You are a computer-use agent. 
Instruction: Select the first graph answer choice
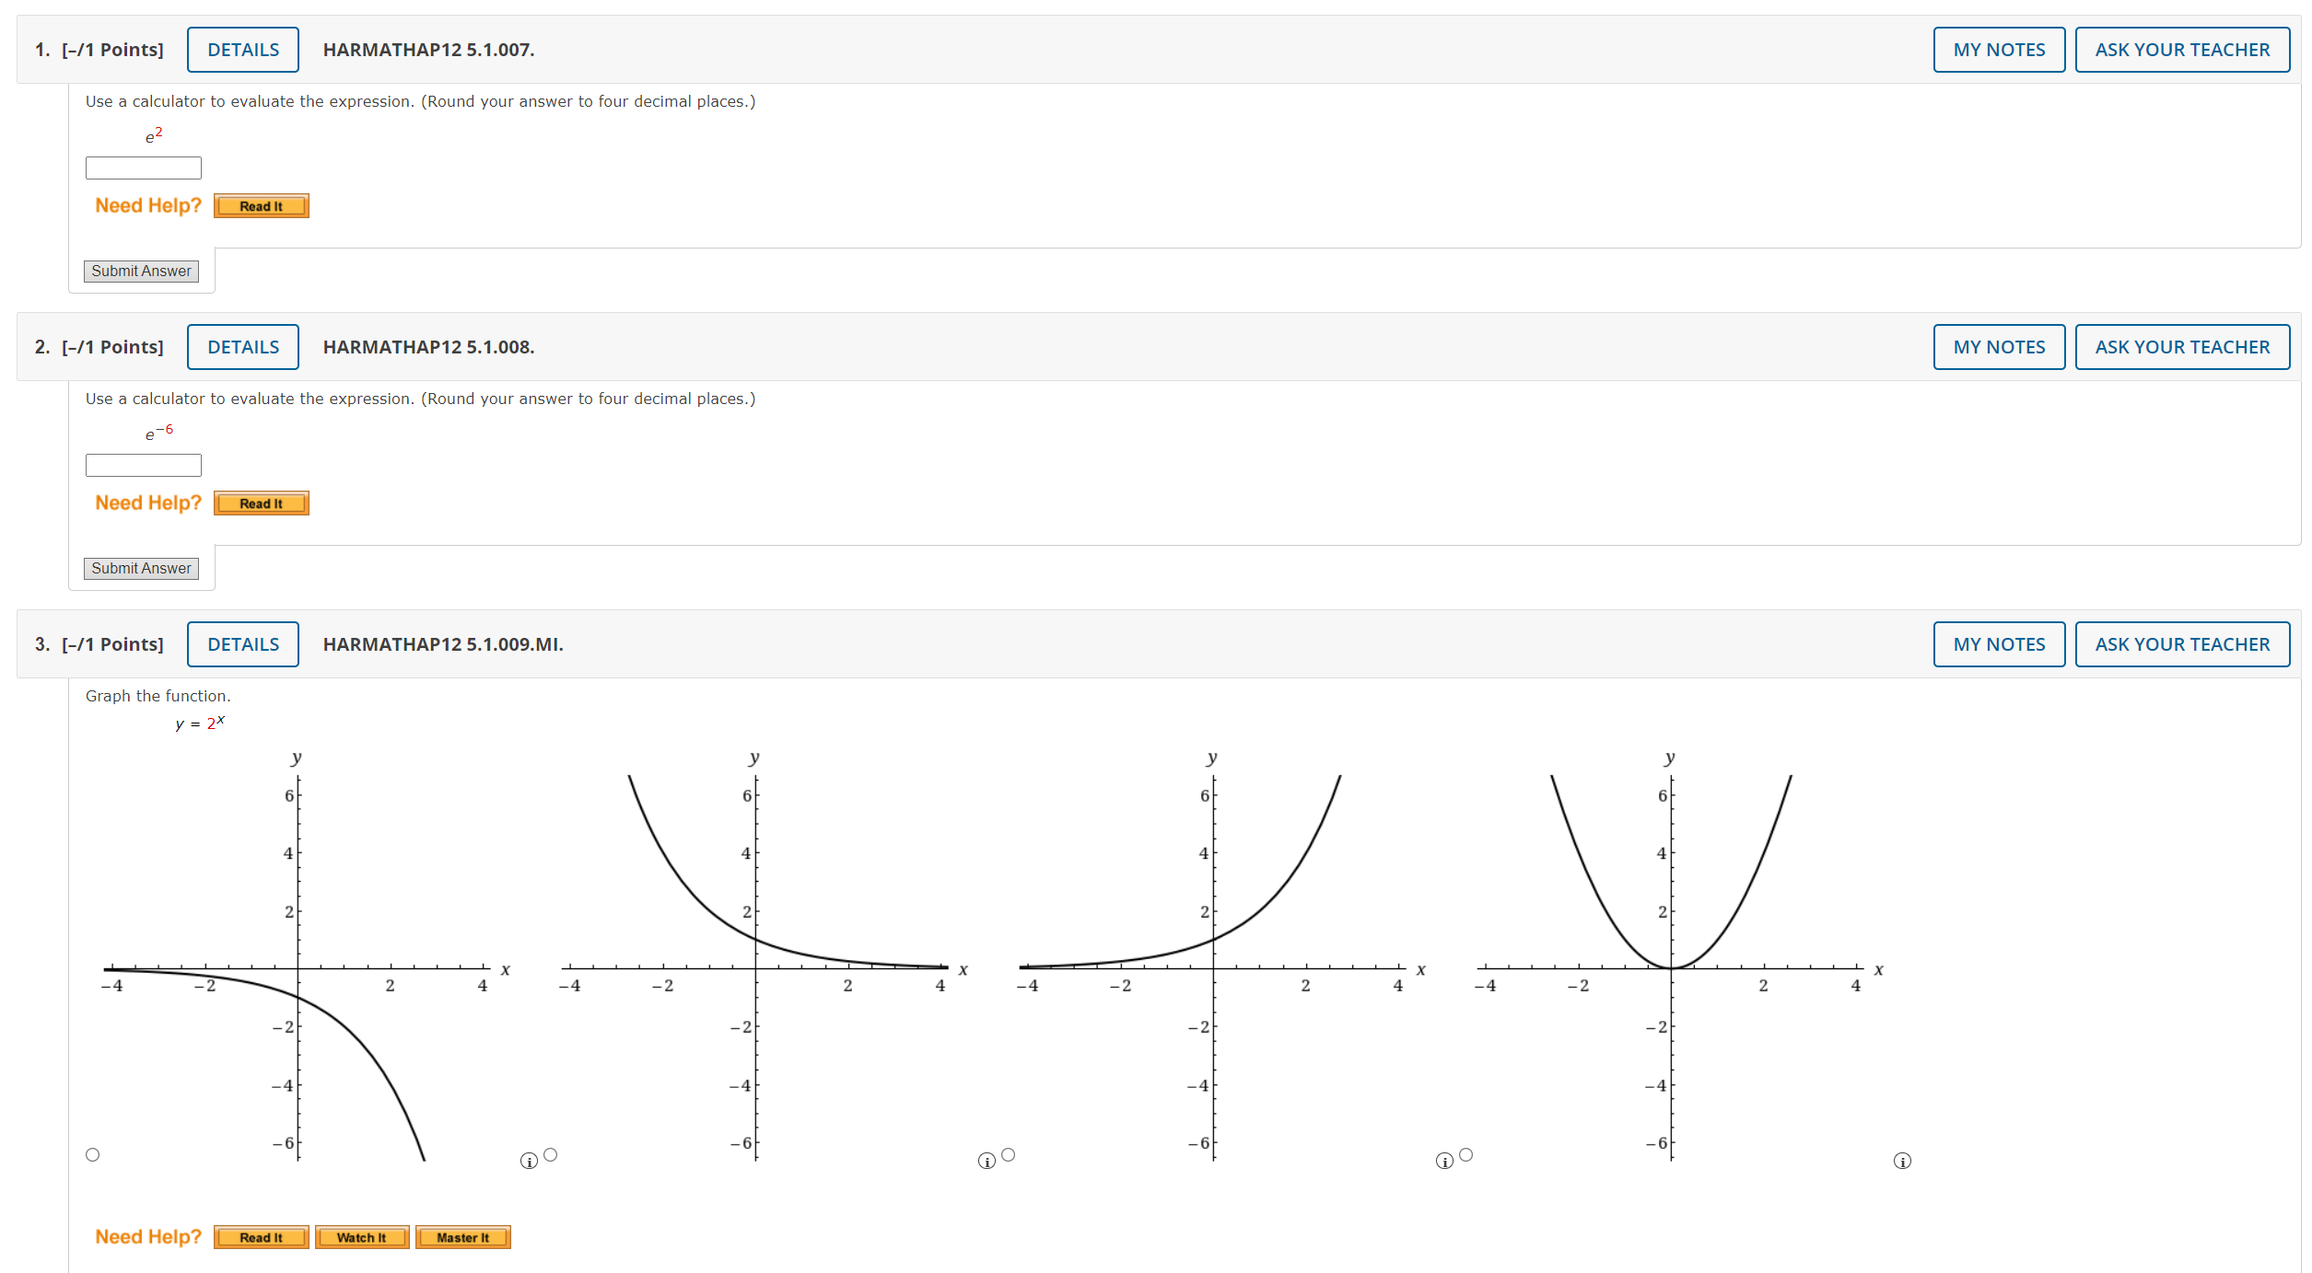[x=93, y=1153]
